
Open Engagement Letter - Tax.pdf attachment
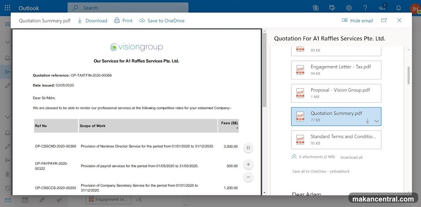(336, 70)
